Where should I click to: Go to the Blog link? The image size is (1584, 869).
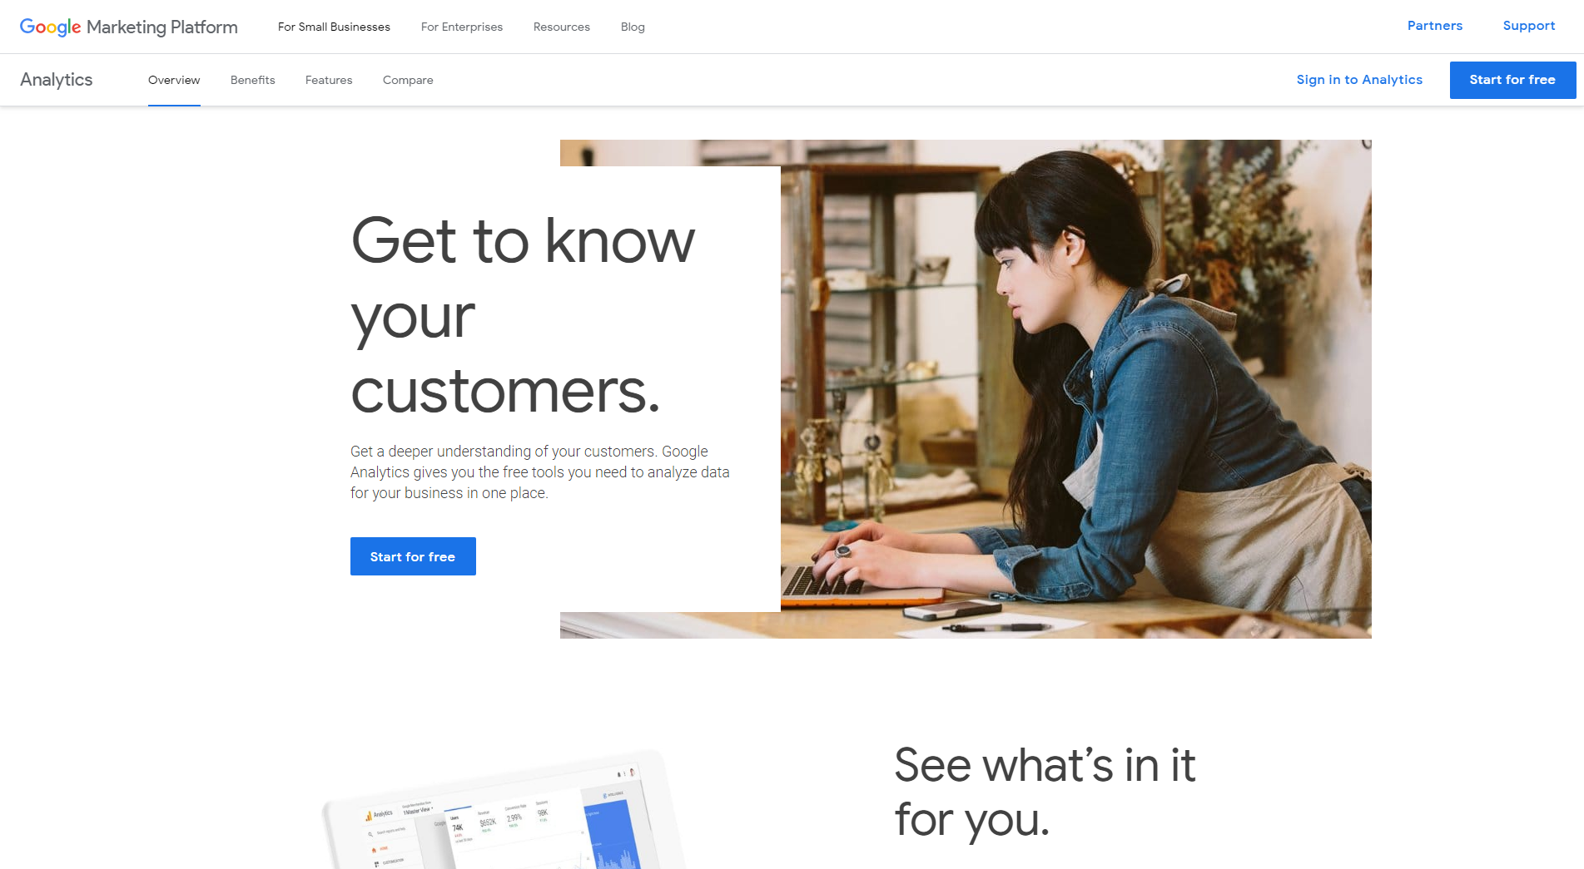(633, 27)
